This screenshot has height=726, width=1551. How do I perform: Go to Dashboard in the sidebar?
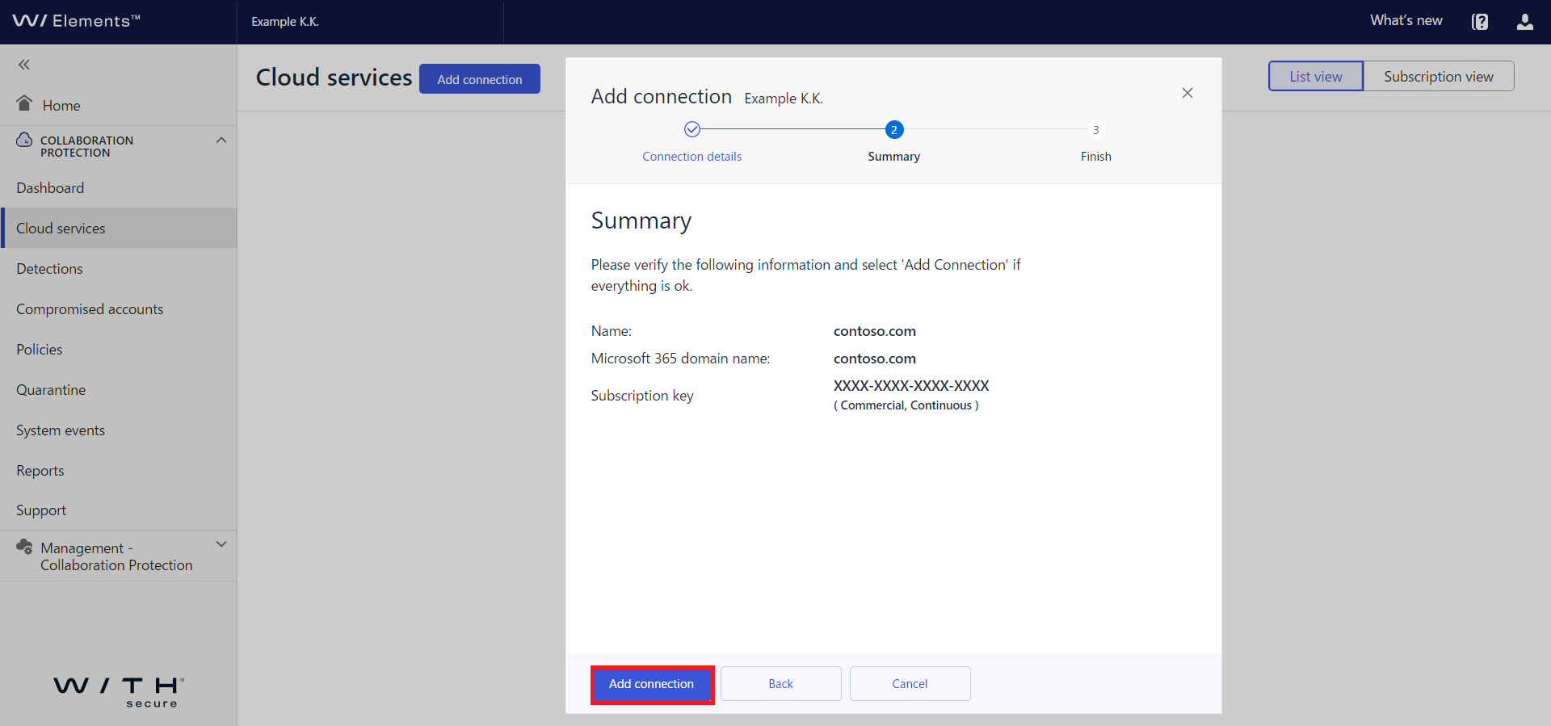(x=118, y=187)
